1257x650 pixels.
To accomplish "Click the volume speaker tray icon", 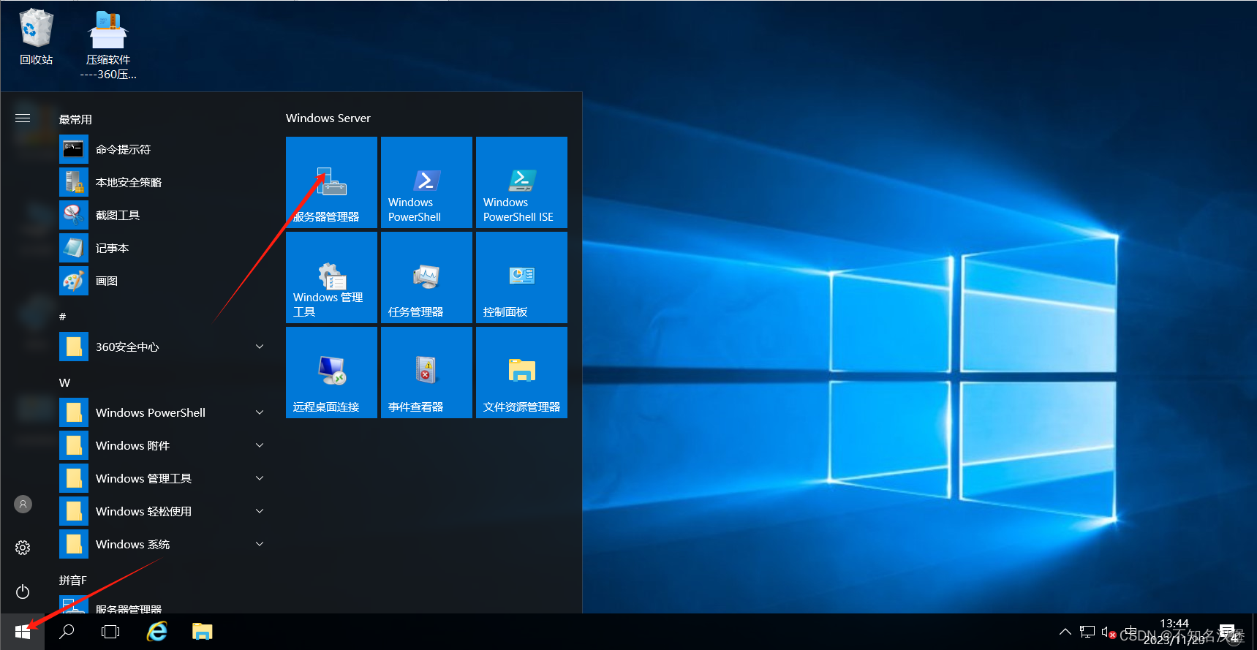I will point(1109,632).
